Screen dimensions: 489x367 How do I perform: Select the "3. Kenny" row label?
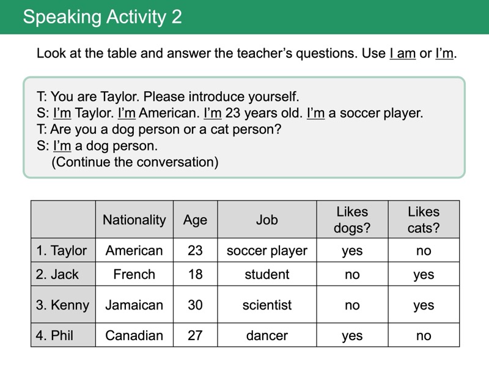[x=62, y=305]
